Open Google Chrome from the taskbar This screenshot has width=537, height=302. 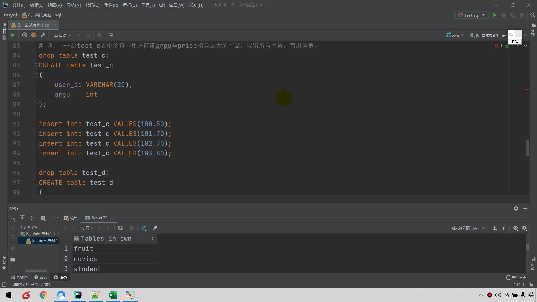(x=43, y=295)
